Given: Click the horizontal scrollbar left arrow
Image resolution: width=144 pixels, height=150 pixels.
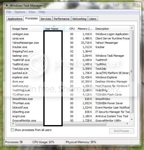Looking at the screenshot, I should (x=13, y=124).
